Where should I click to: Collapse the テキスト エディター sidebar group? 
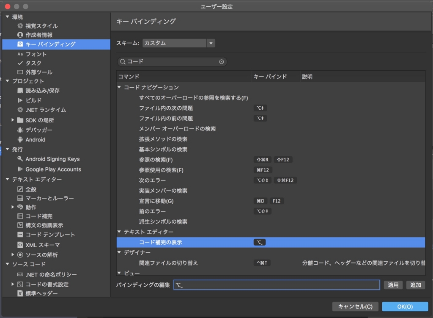point(8,179)
